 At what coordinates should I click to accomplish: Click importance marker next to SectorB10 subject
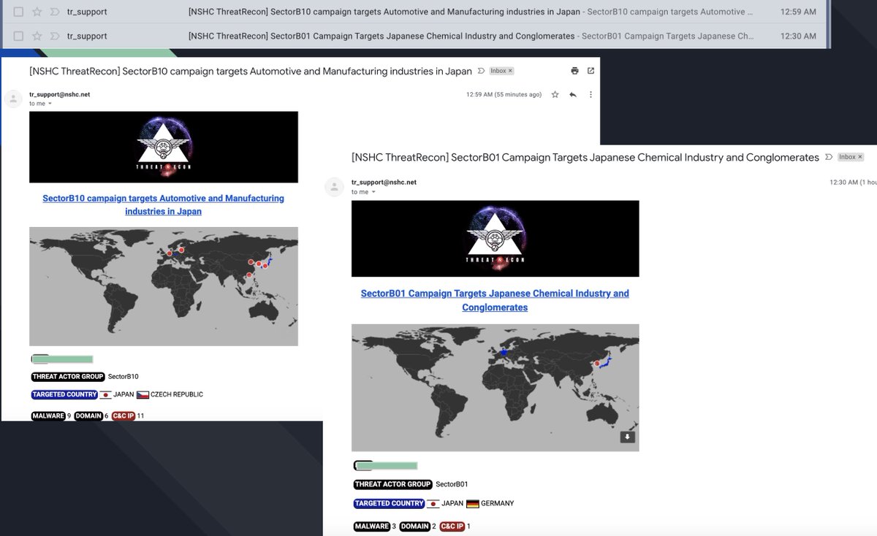click(x=481, y=71)
